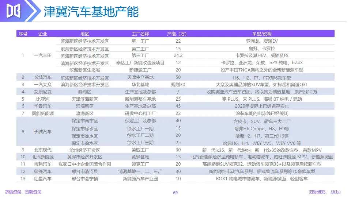Select the 涂装车间的电泳线已经关闭 cell
The height and width of the screenshot is (197, 351).
[262, 113]
